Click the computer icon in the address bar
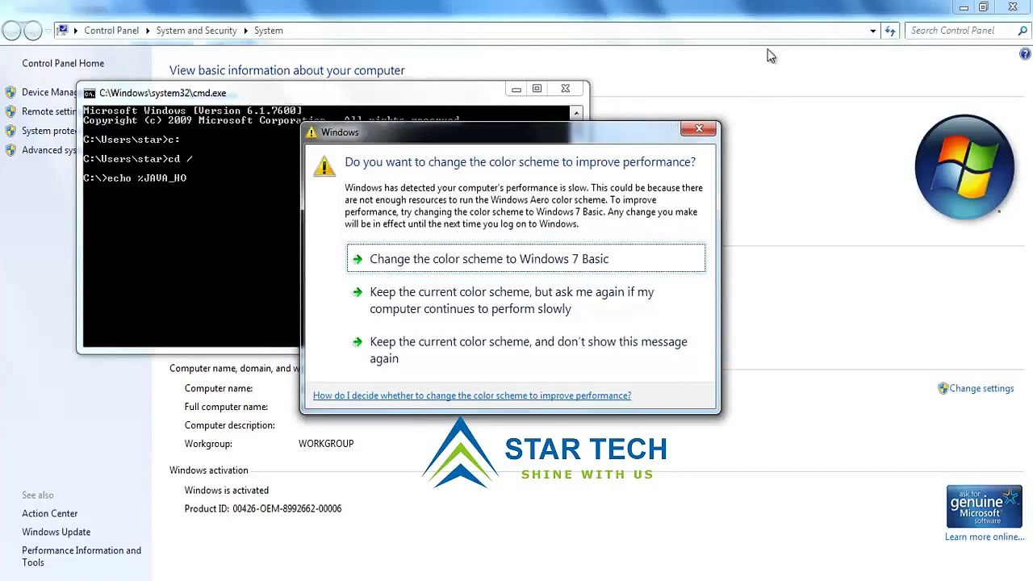1033x581 pixels. click(x=62, y=31)
